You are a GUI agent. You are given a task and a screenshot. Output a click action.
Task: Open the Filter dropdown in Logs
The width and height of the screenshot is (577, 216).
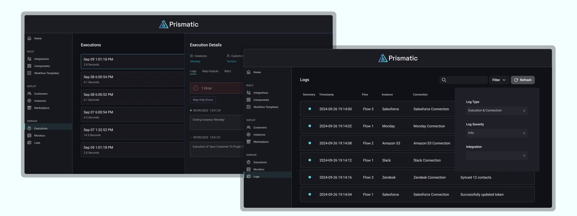point(499,80)
